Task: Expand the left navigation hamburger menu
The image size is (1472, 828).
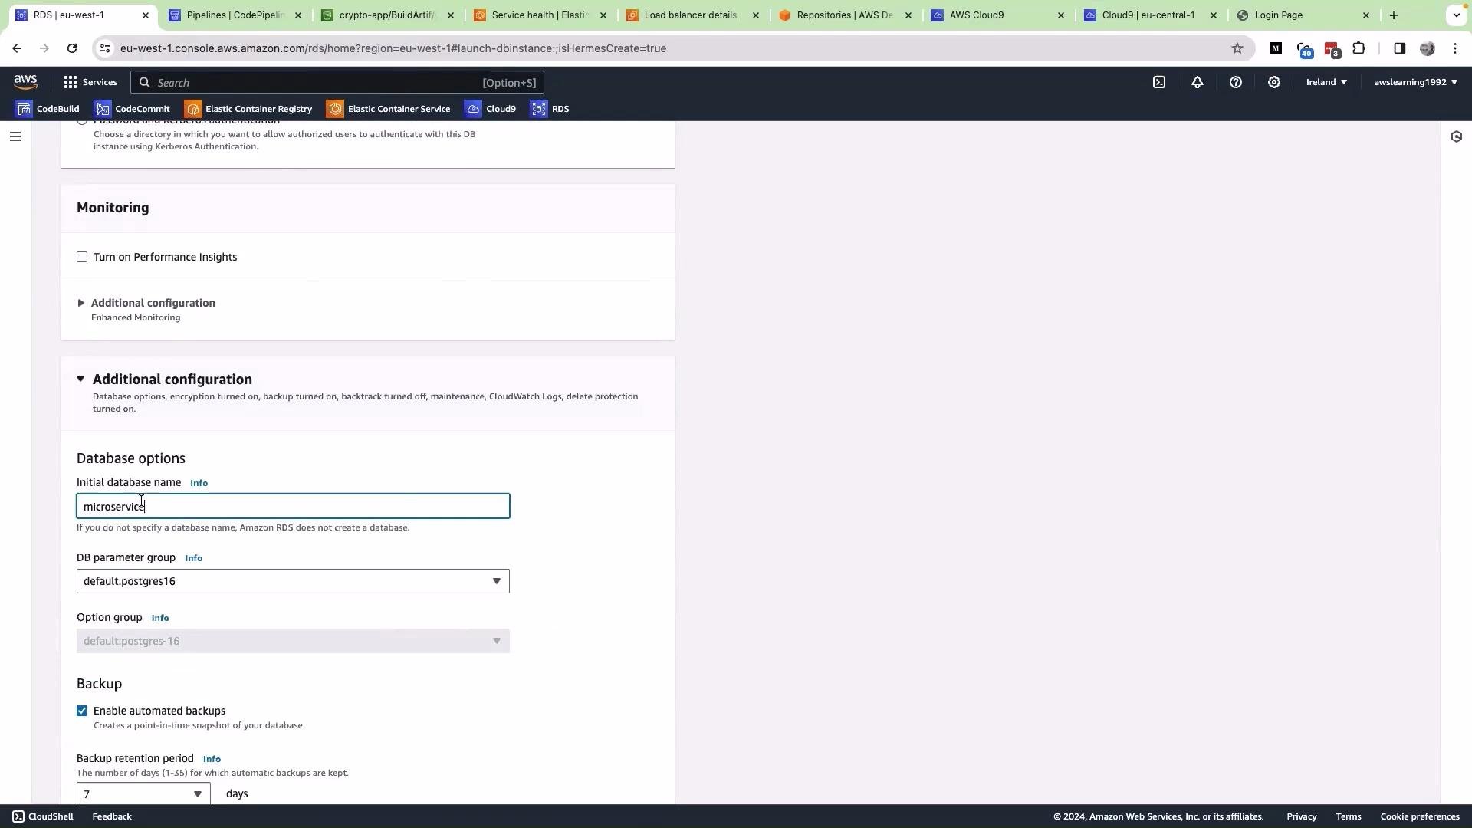Action: point(15,136)
